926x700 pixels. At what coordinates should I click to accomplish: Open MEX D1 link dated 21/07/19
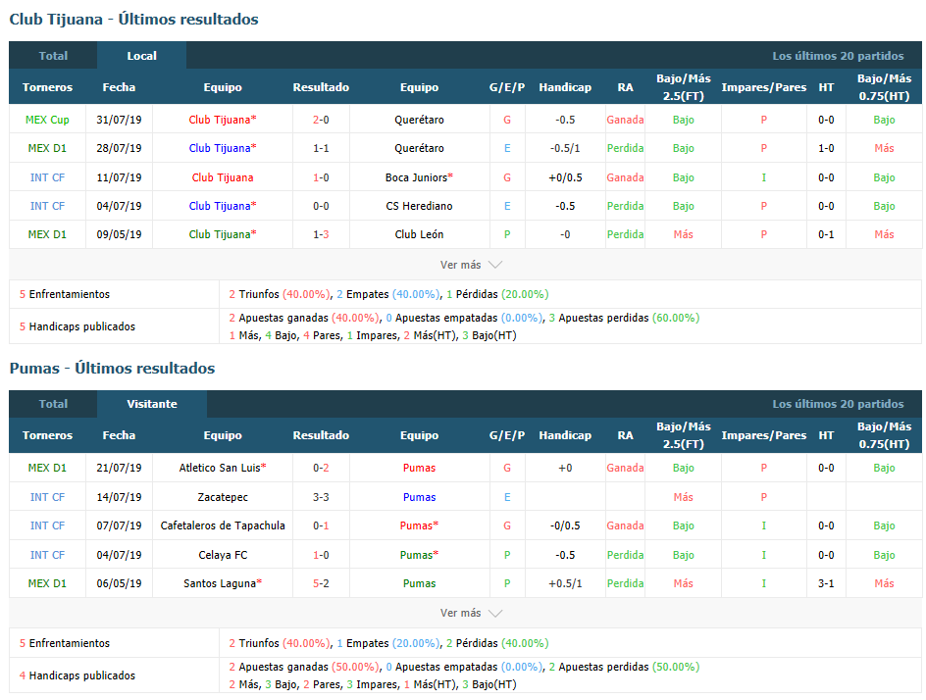point(47,468)
